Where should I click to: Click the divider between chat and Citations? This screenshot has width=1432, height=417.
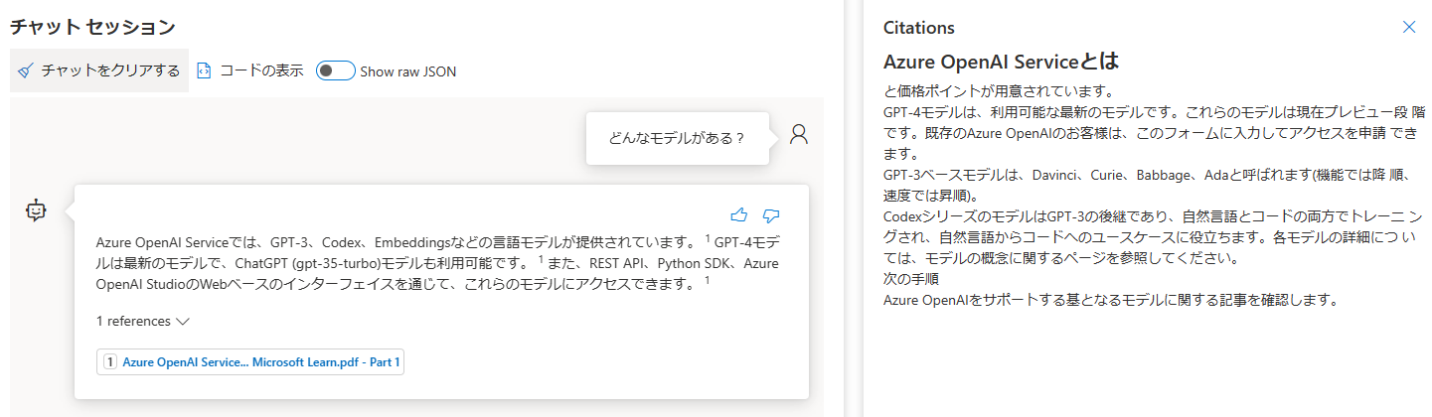pyautogui.click(x=854, y=208)
